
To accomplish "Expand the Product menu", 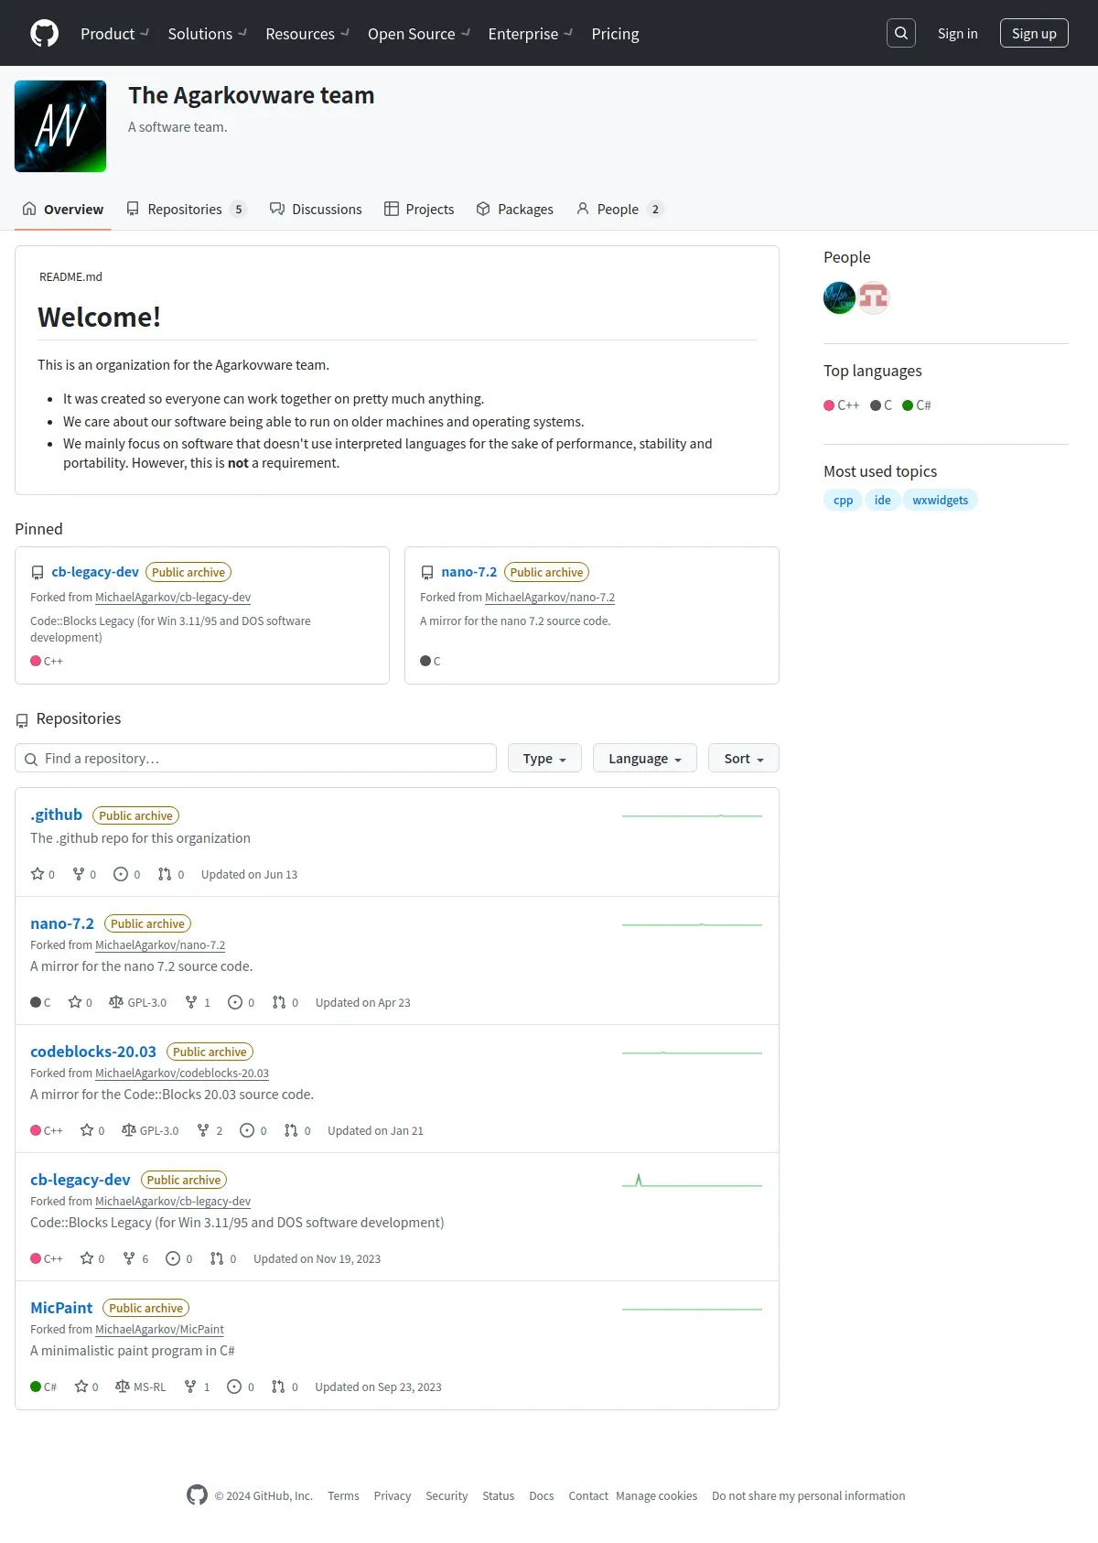I will point(114,33).
